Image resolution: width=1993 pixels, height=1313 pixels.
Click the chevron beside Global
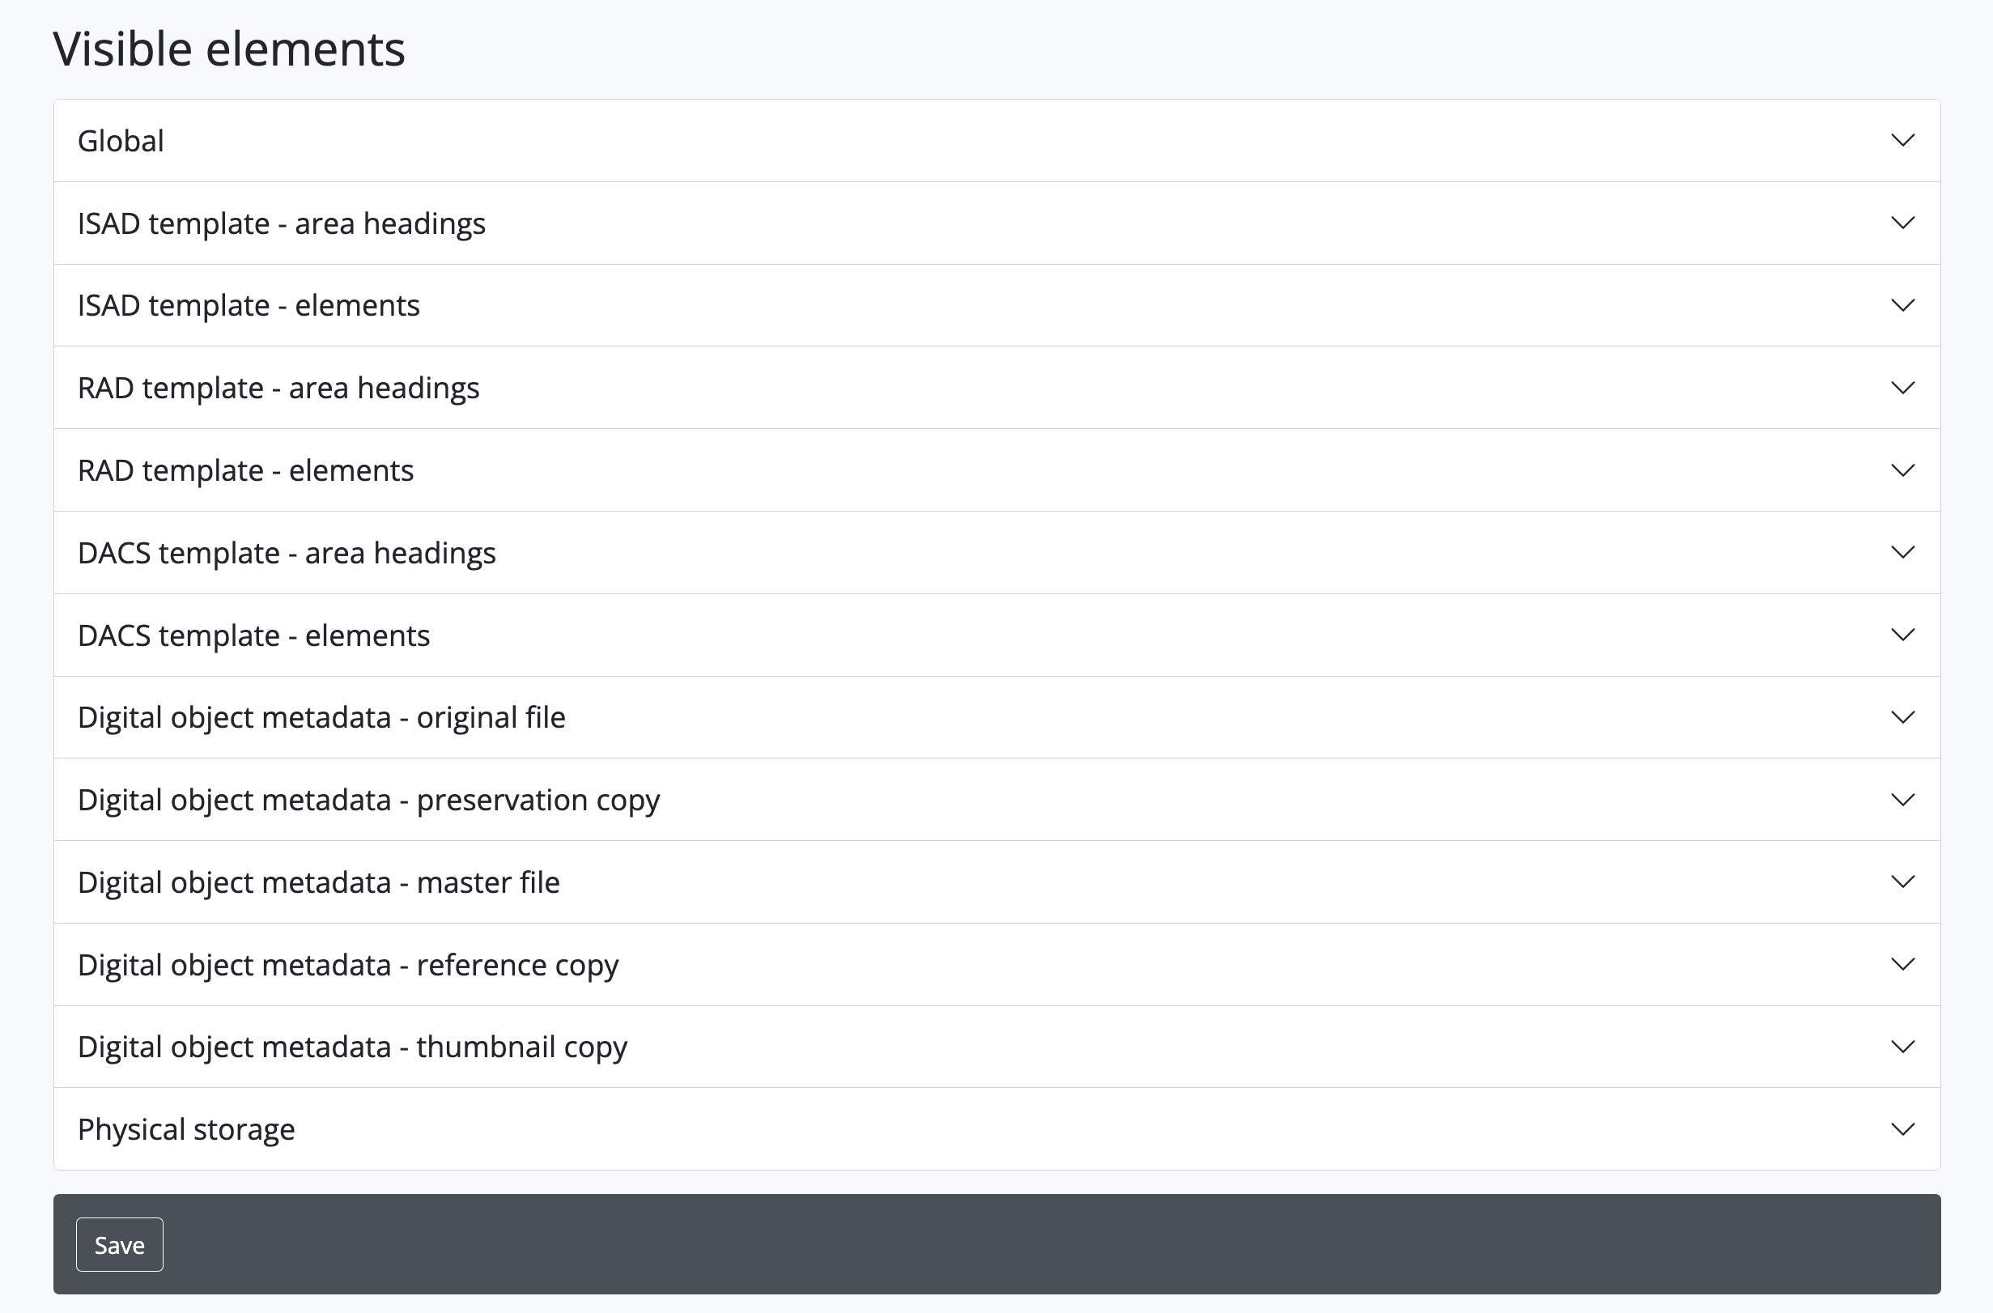click(1902, 141)
